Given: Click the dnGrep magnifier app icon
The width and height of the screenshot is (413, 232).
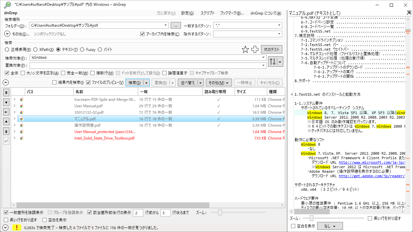Looking at the screenshot, I should pyautogui.click(x=7, y=5).
